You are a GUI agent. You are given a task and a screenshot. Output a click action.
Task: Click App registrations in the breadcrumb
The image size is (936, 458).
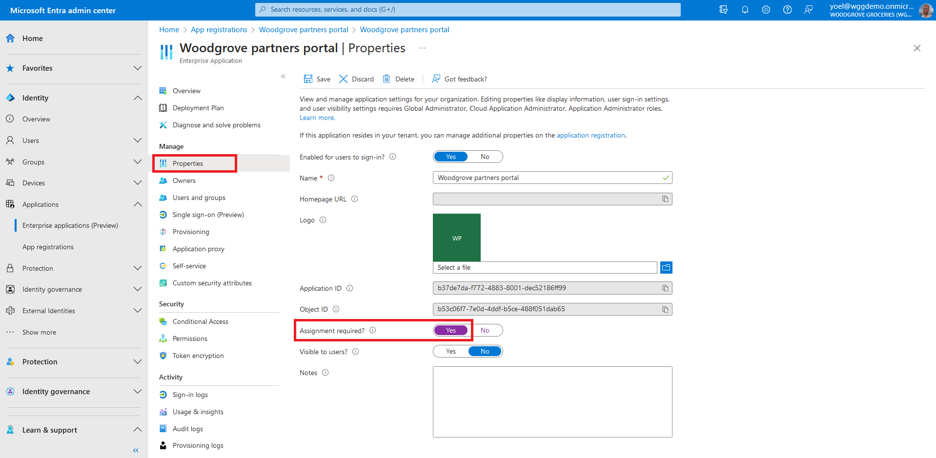click(x=219, y=30)
